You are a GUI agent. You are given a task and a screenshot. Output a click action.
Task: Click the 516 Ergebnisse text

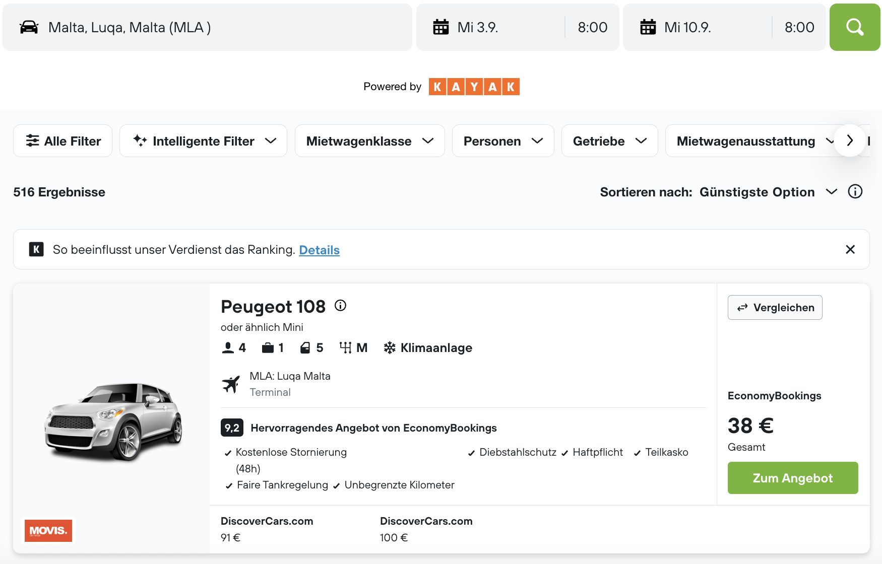click(x=59, y=192)
